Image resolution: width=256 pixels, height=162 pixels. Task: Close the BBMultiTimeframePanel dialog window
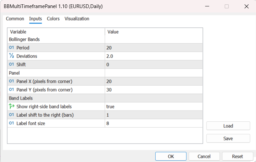[x=247, y=6]
